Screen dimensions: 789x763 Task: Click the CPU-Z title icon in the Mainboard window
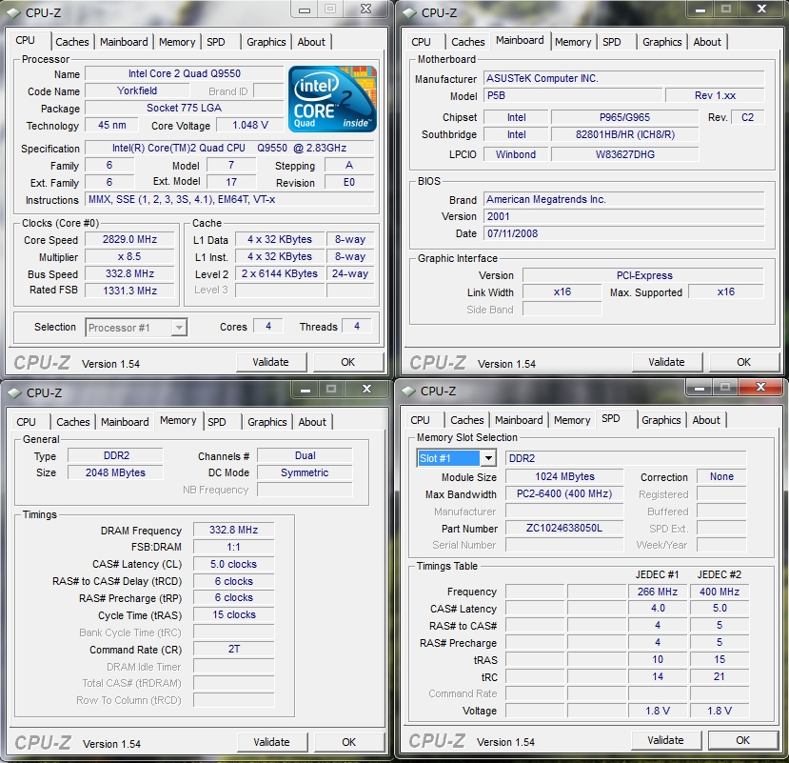pyautogui.click(x=409, y=12)
